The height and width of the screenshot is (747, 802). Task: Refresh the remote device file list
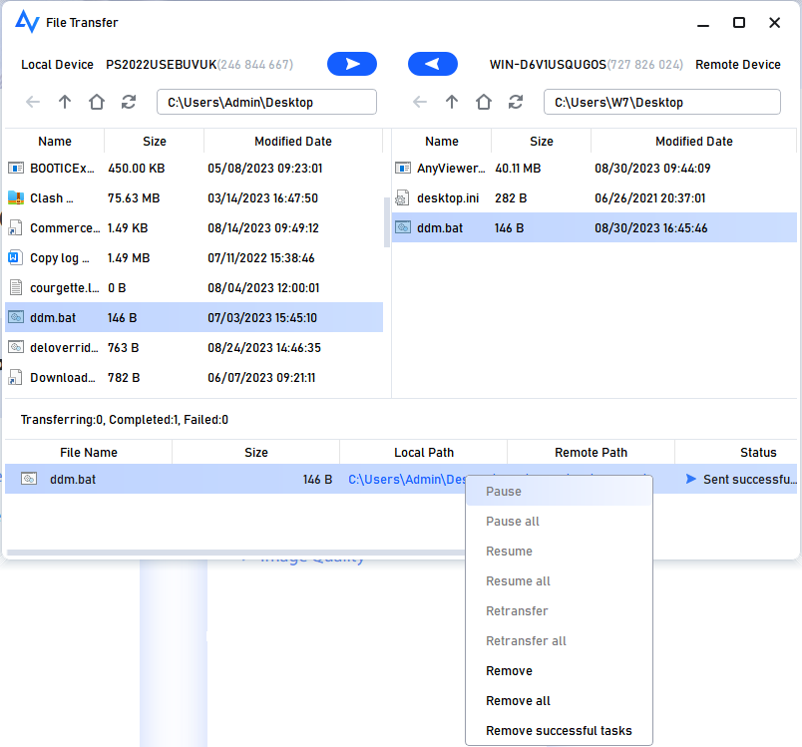pyautogui.click(x=516, y=103)
